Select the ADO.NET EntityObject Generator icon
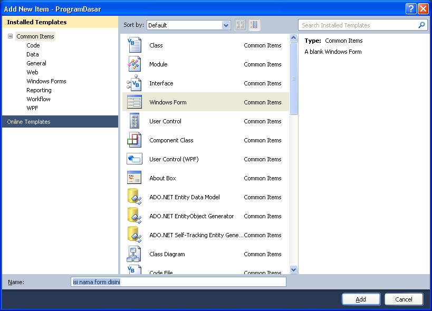 point(134,216)
